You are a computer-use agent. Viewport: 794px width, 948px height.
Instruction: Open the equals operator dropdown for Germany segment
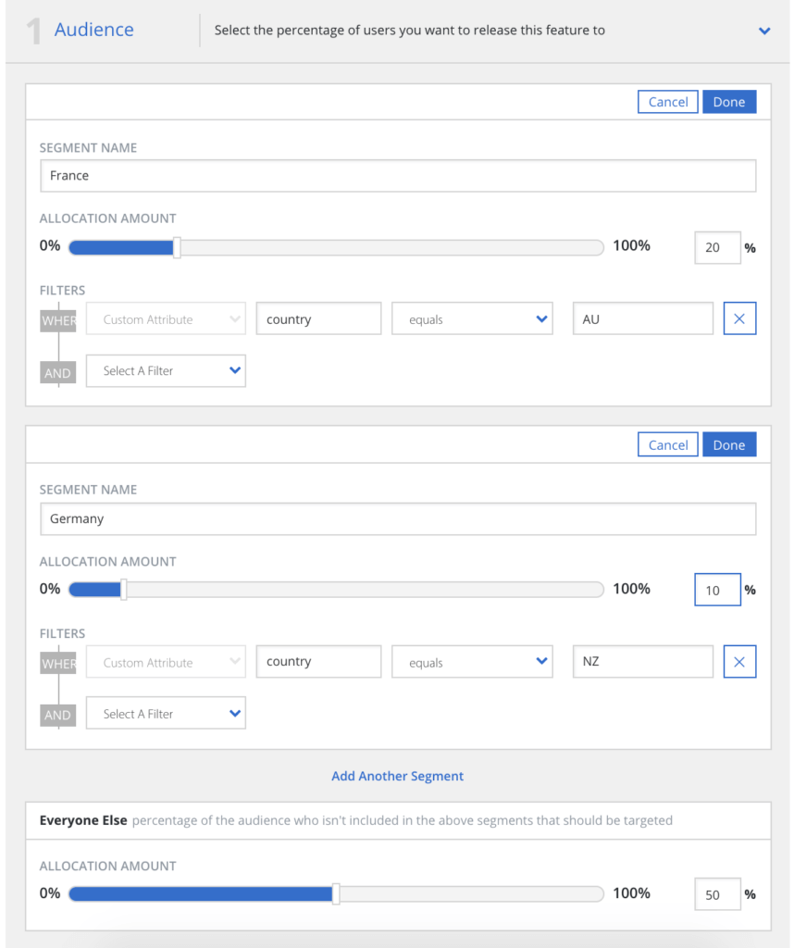[x=472, y=661]
